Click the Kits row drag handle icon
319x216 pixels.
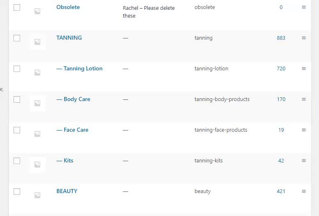click(x=304, y=161)
